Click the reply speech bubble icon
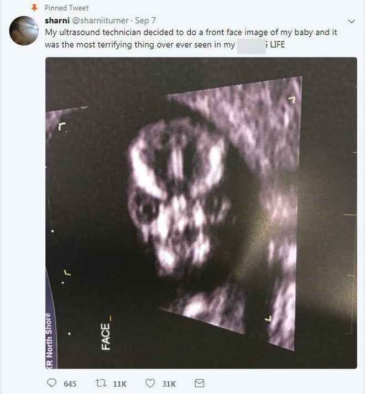This screenshot has width=365, height=394. (x=52, y=383)
